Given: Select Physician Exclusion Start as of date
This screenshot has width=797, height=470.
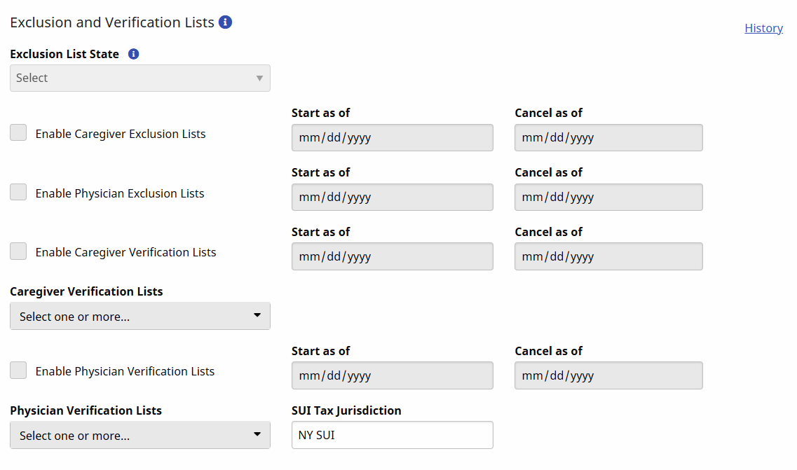Looking at the screenshot, I should coord(392,198).
